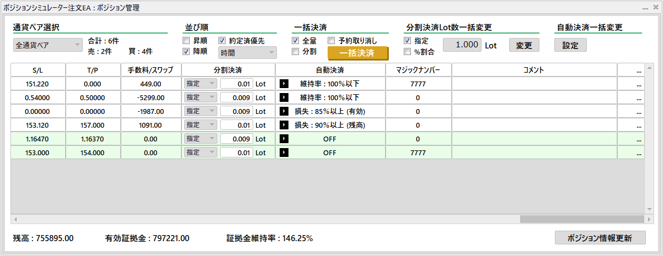Click the ポジション情報更新 button
The height and width of the screenshot is (256, 663).
[600, 238]
